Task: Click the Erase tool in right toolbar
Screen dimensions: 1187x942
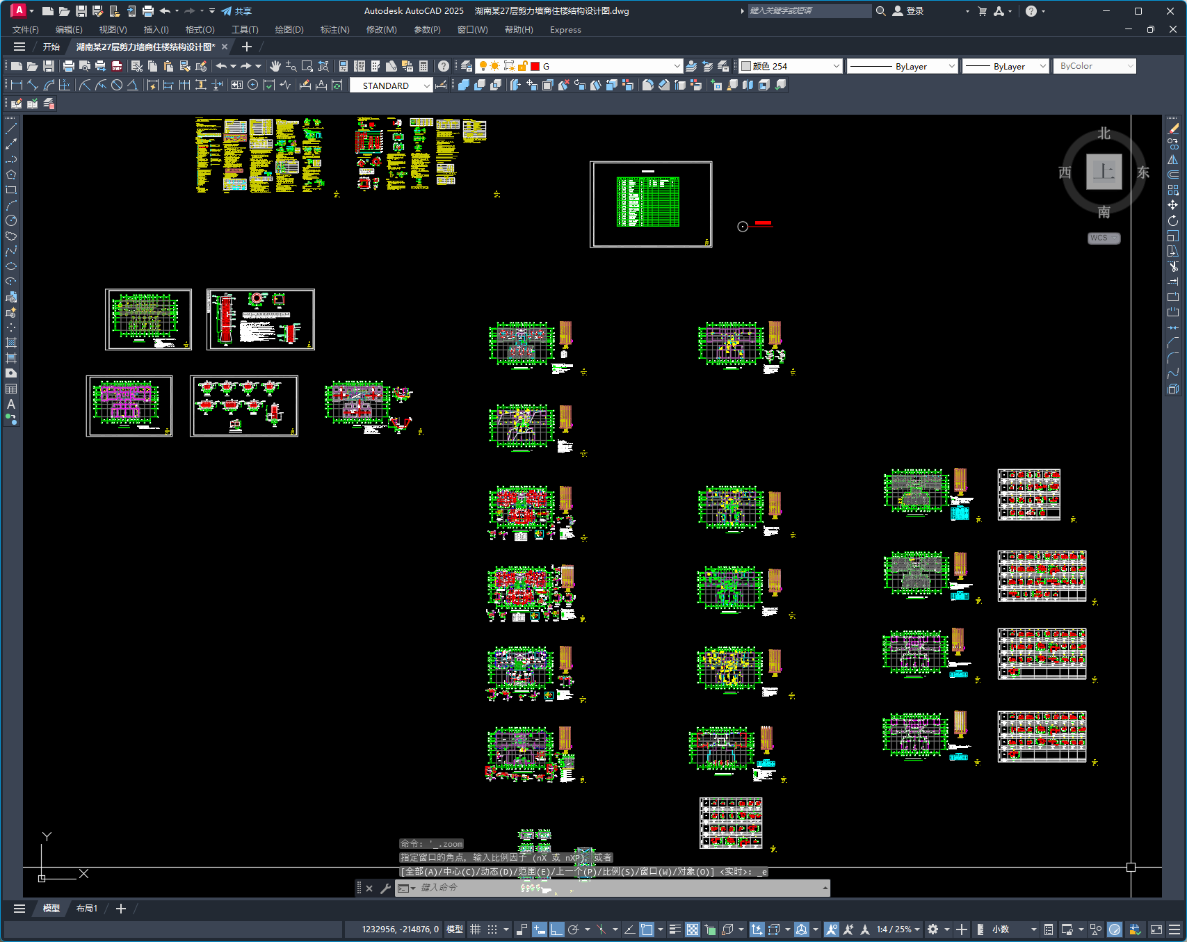Action: click(x=1173, y=129)
